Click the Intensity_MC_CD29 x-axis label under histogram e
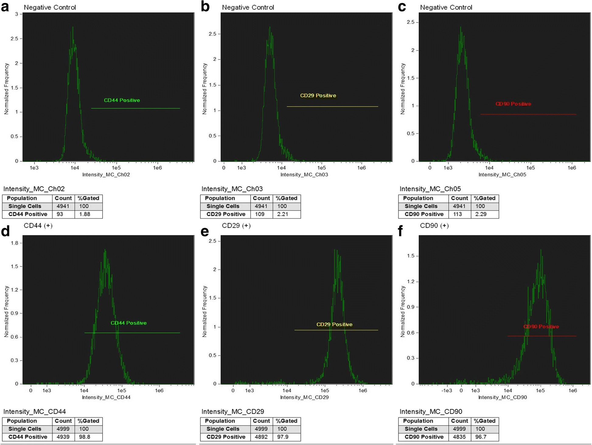Image resolution: width=592 pixels, height=445 pixels. tap(305, 397)
